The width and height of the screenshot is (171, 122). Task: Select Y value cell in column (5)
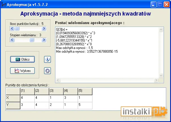click(x=85, y=106)
